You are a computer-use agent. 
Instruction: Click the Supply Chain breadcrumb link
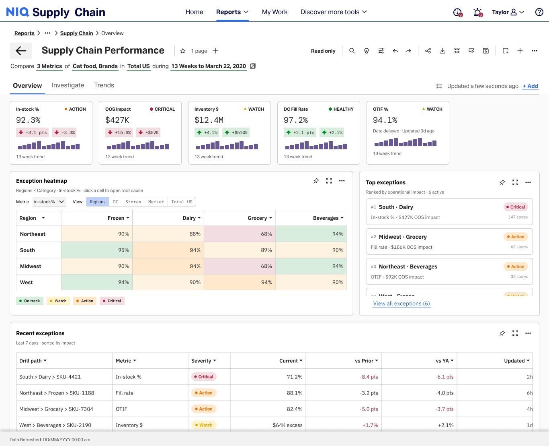coord(76,33)
